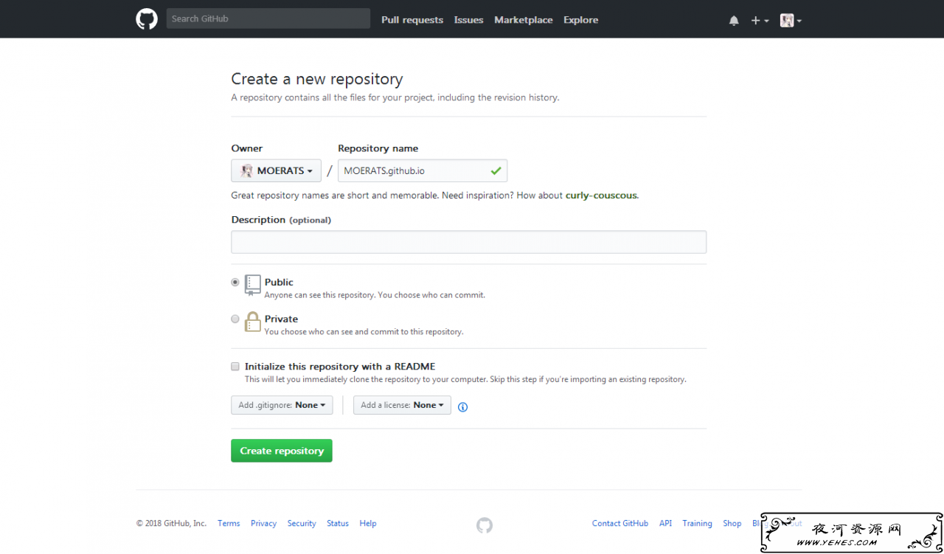Enable Initialize this repository with a README
944x554 pixels.
point(235,366)
